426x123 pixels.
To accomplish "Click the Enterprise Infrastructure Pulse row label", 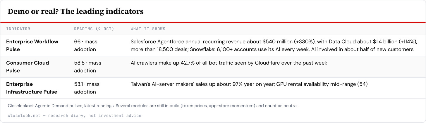I will [x=32, y=88].
